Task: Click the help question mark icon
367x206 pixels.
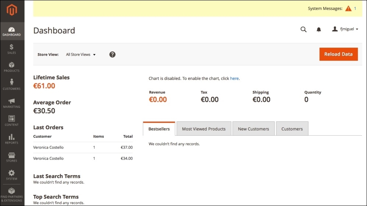Action: coord(112,54)
